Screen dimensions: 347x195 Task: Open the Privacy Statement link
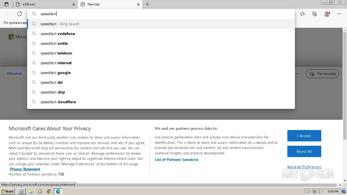(25, 169)
